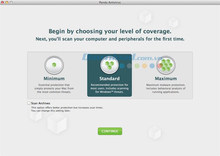Click the "Maximum malware protection" description text
This screenshot has width=220, height=156.
166,88
